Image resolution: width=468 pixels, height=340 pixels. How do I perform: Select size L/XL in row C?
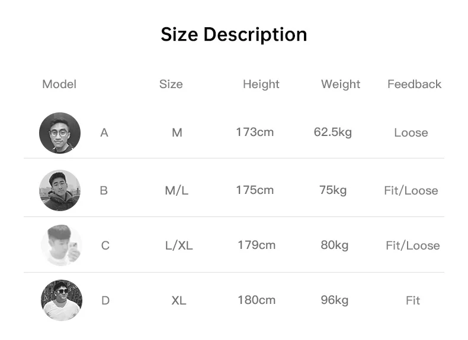click(179, 245)
